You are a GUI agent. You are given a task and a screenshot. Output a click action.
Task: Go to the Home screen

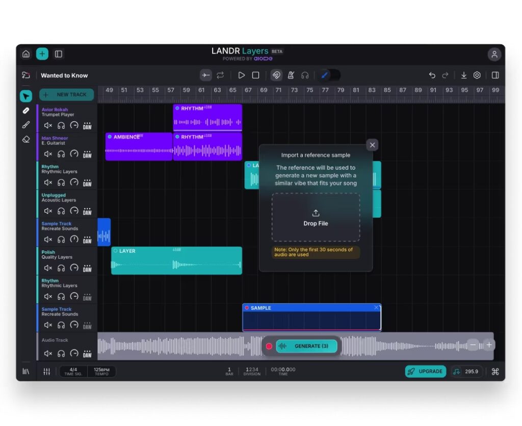point(26,54)
